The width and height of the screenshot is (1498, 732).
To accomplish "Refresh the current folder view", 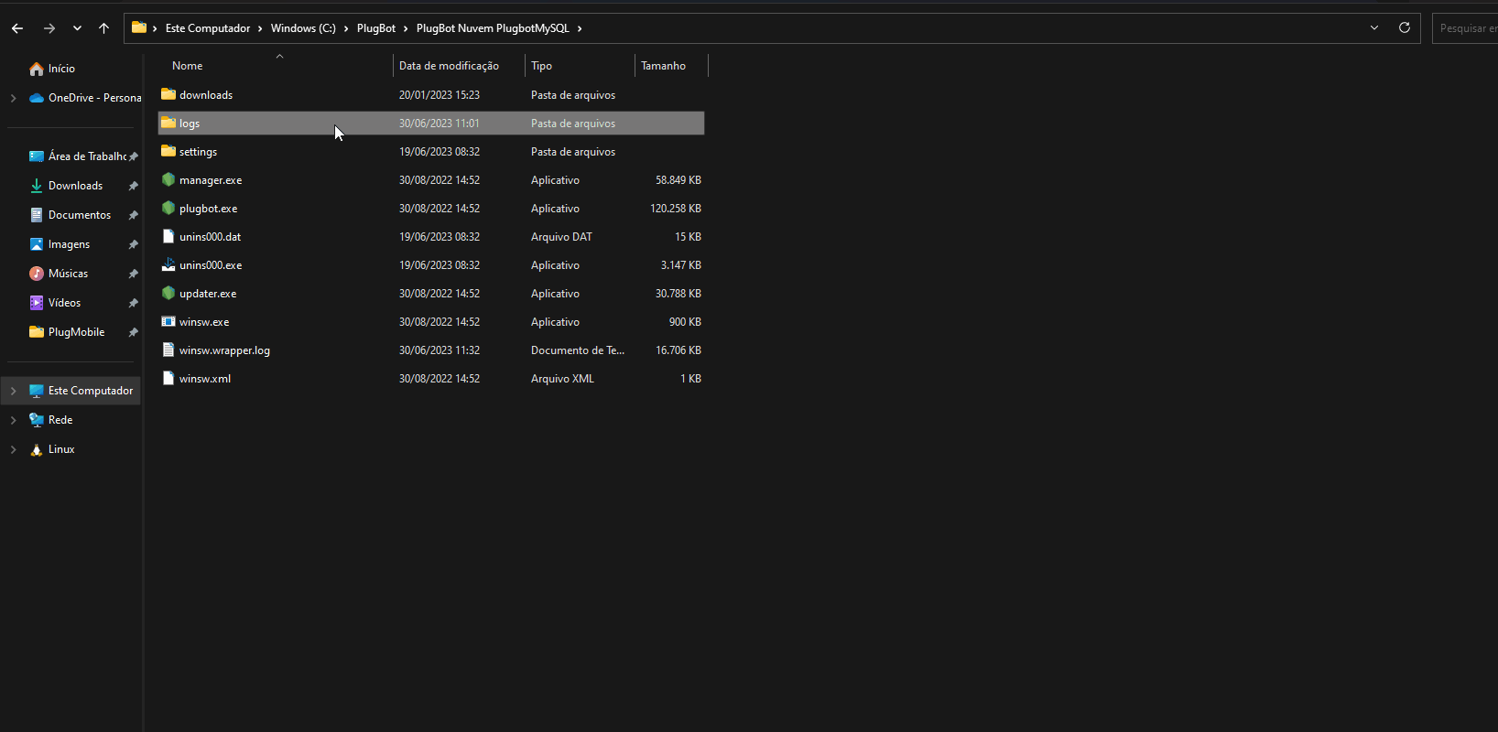I will pyautogui.click(x=1404, y=27).
